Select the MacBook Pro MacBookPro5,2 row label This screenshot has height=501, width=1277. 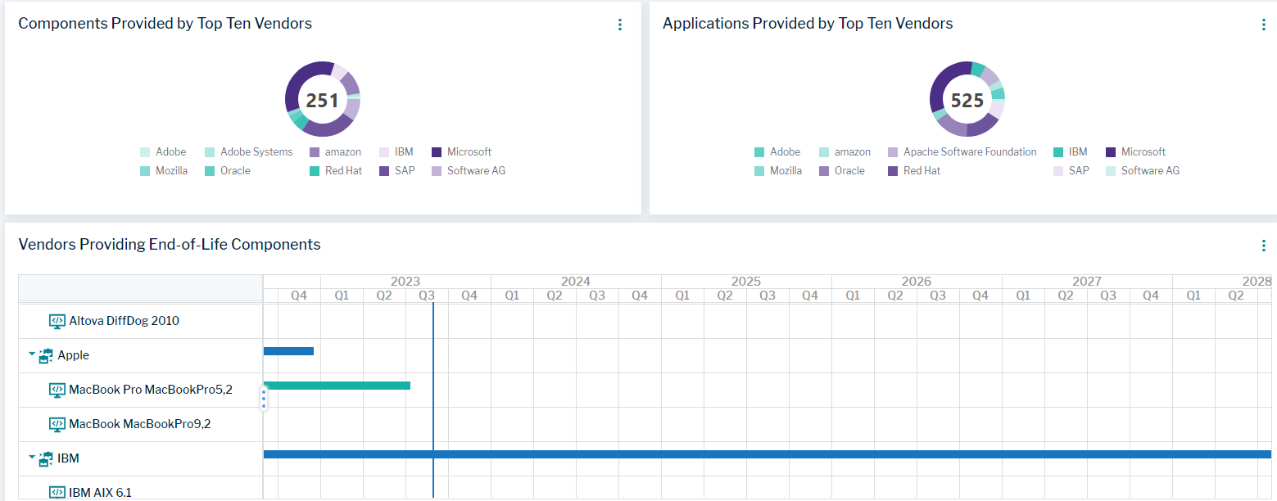[150, 390]
